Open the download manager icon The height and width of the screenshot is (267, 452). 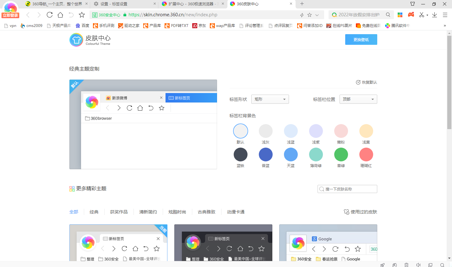434,15
